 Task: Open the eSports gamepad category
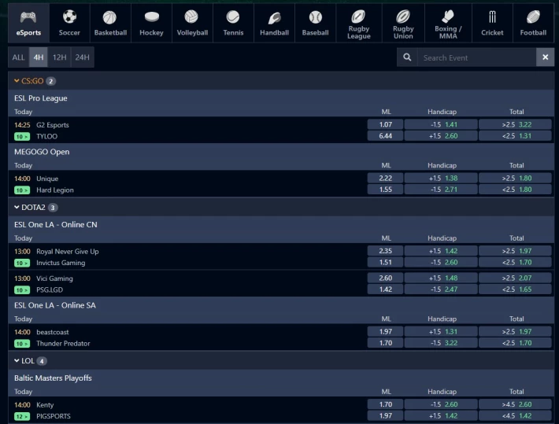click(28, 23)
